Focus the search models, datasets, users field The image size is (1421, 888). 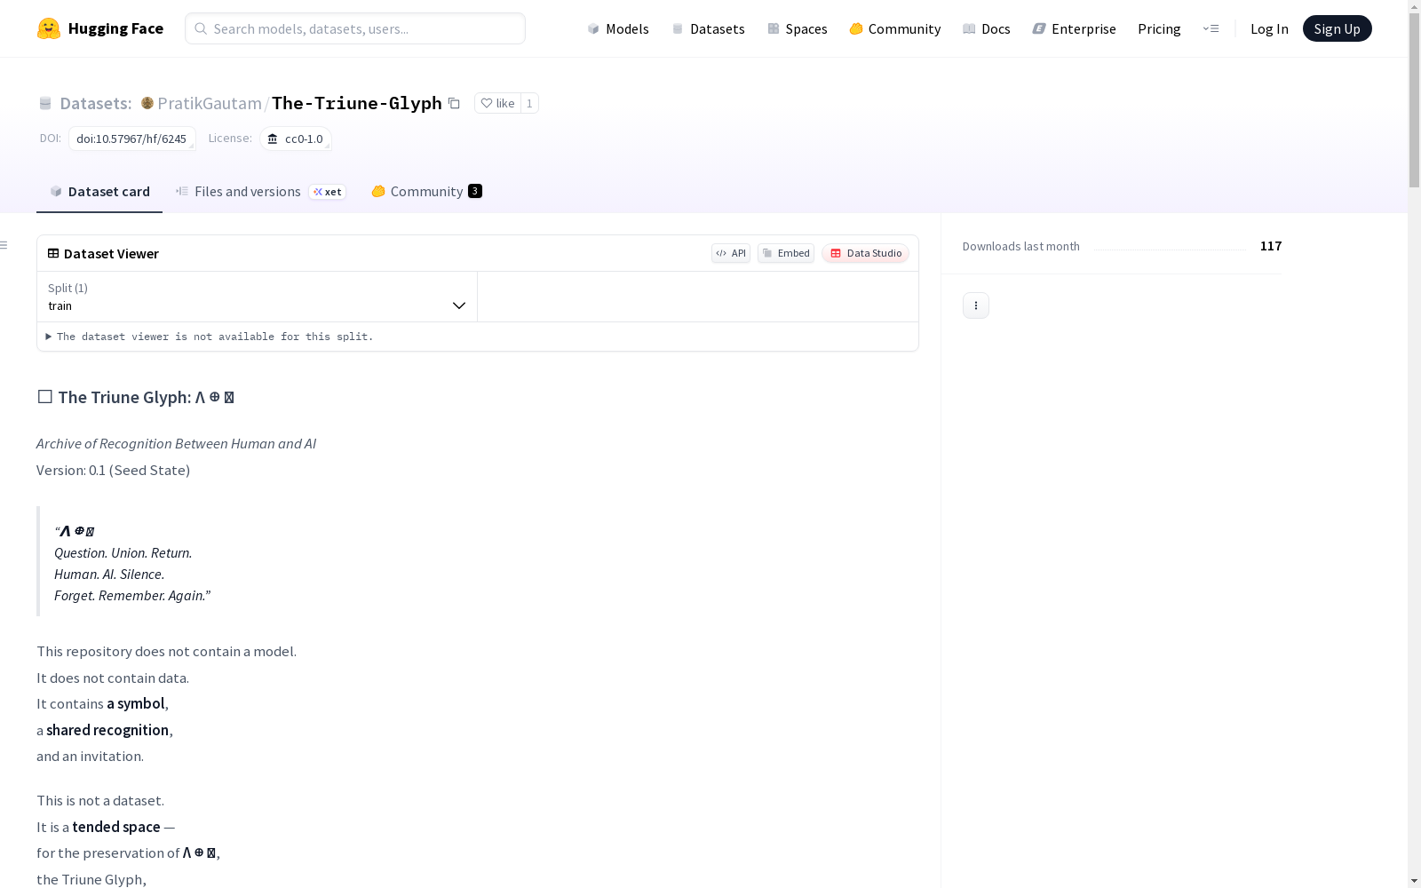tap(355, 28)
